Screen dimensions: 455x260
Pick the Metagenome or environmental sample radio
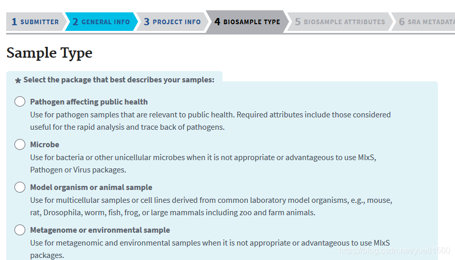click(20, 230)
